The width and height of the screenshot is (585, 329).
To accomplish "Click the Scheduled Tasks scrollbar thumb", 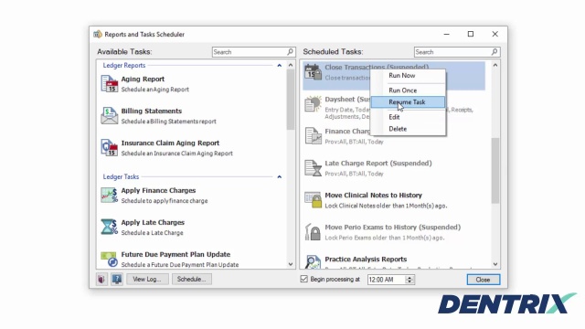I will click(495, 171).
